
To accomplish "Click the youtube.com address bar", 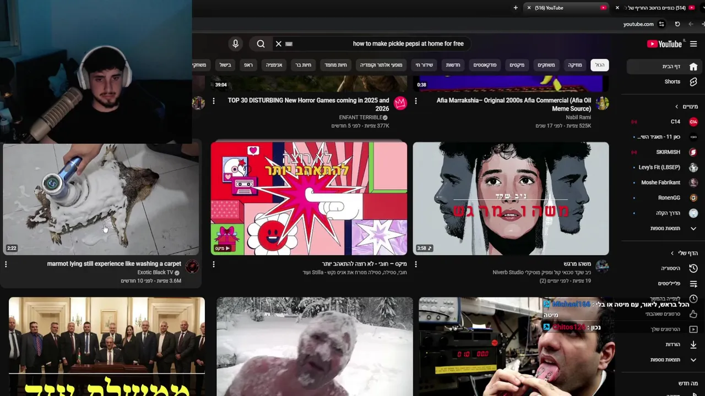I will pyautogui.click(x=638, y=24).
